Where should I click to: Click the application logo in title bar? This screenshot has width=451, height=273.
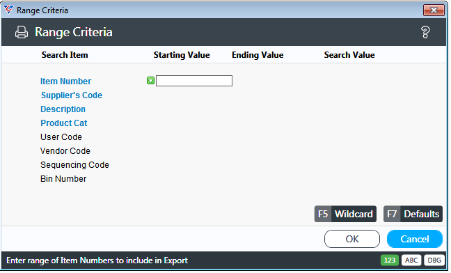[8, 10]
